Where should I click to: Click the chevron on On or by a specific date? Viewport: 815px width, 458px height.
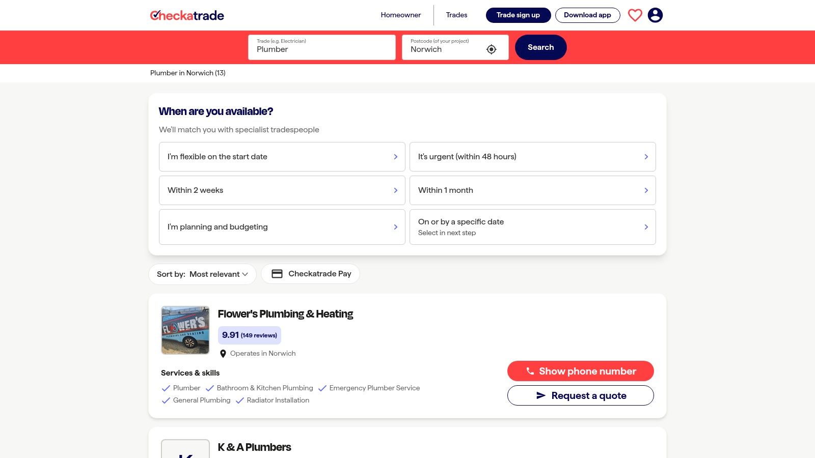[646, 227]
